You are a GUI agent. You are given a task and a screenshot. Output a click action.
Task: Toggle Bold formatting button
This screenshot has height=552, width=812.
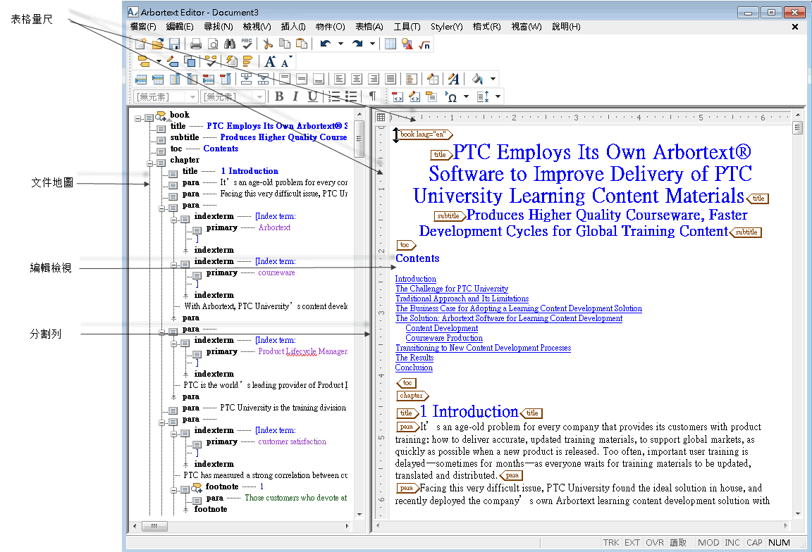point(279,96)
